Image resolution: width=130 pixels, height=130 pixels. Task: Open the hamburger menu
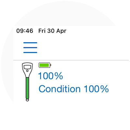30,47
